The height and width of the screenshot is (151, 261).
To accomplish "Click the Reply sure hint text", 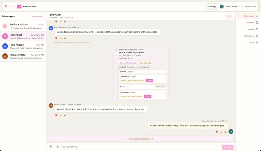I will tap(72, 43).
